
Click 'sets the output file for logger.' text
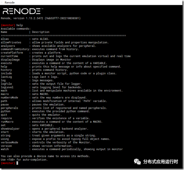(57, 84)
